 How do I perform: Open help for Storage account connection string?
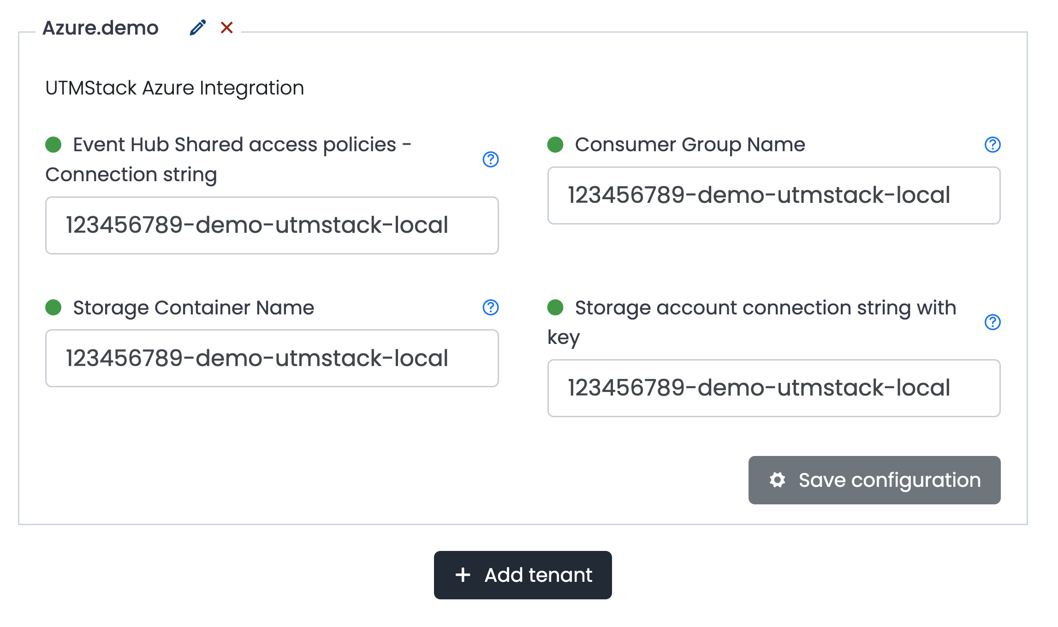[x=992, y=322]
